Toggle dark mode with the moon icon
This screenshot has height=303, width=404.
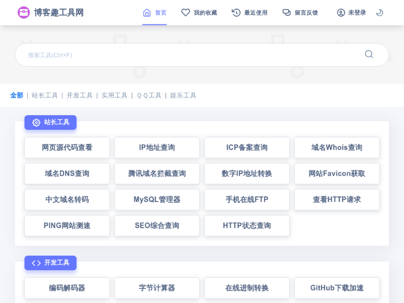point(379,13)
